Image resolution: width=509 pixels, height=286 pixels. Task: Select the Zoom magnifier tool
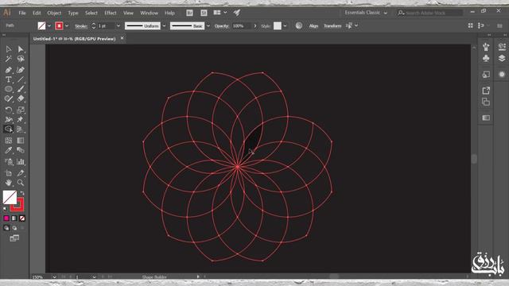(21, 183)
